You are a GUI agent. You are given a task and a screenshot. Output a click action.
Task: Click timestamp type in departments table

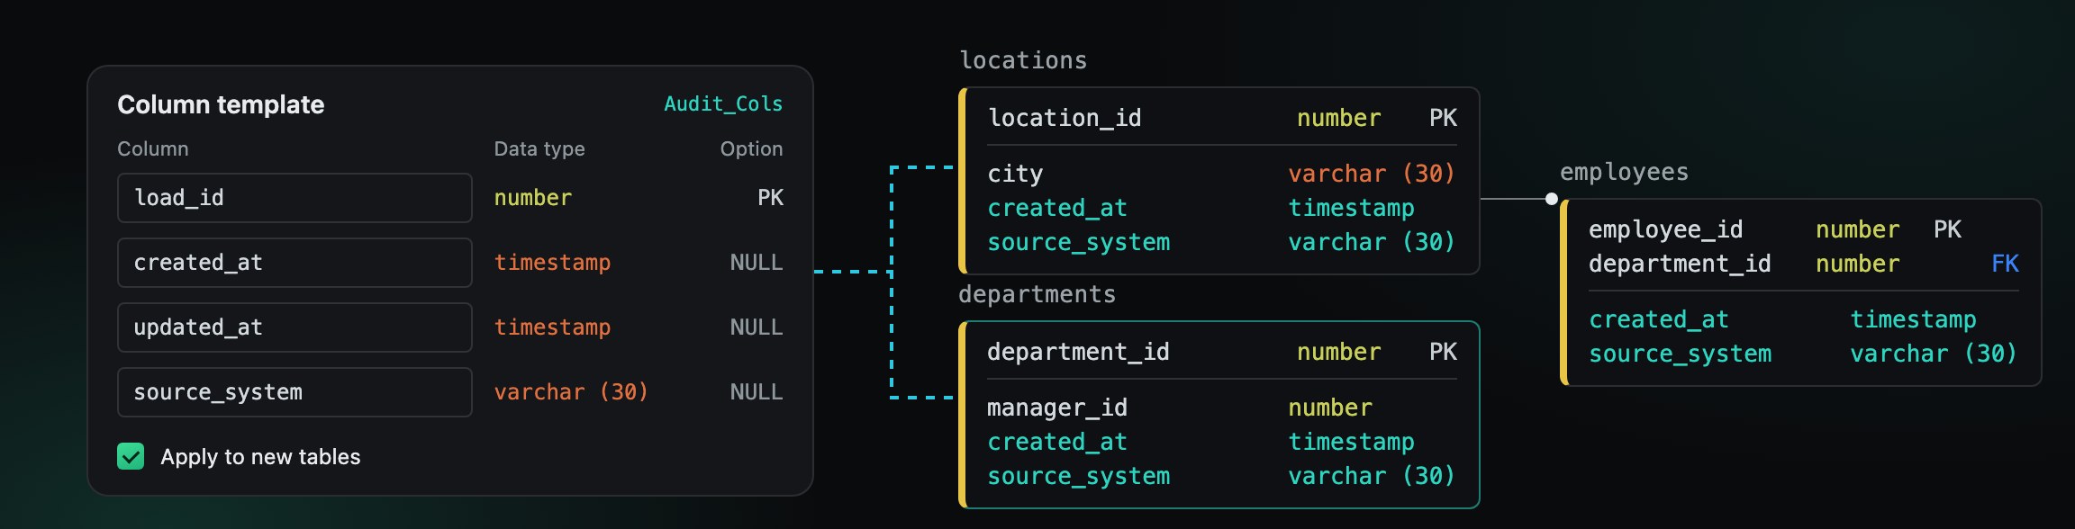click(1351, 442)
